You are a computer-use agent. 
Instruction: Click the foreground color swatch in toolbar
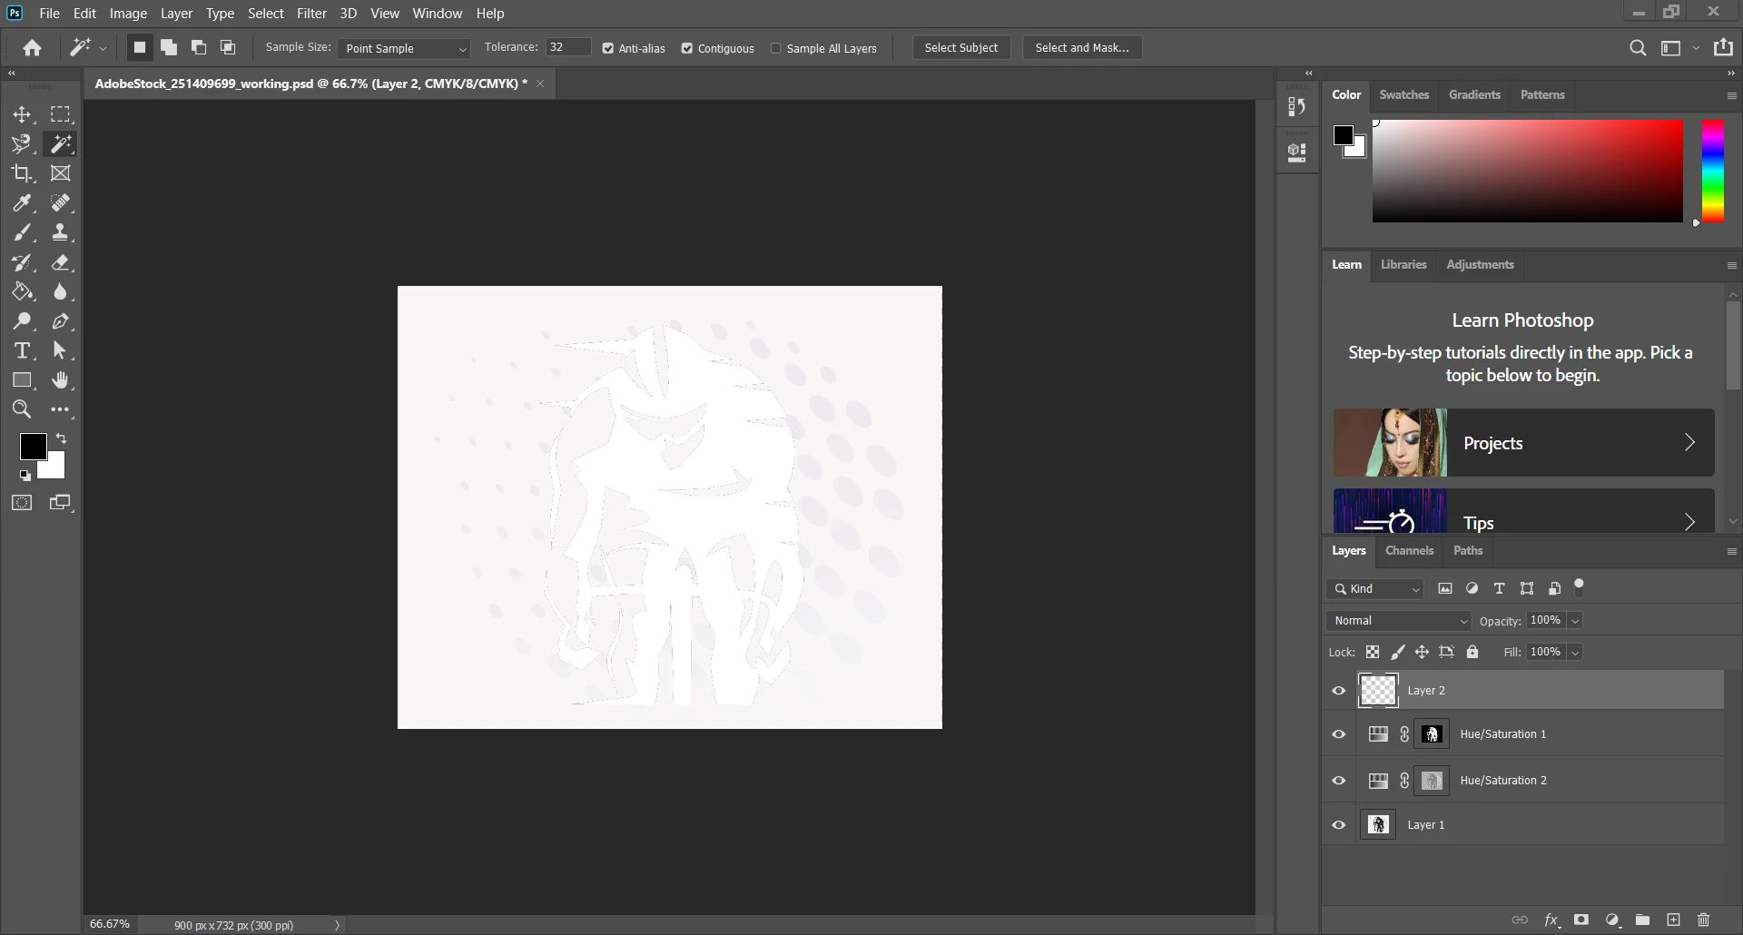click(x=33, y=446)
